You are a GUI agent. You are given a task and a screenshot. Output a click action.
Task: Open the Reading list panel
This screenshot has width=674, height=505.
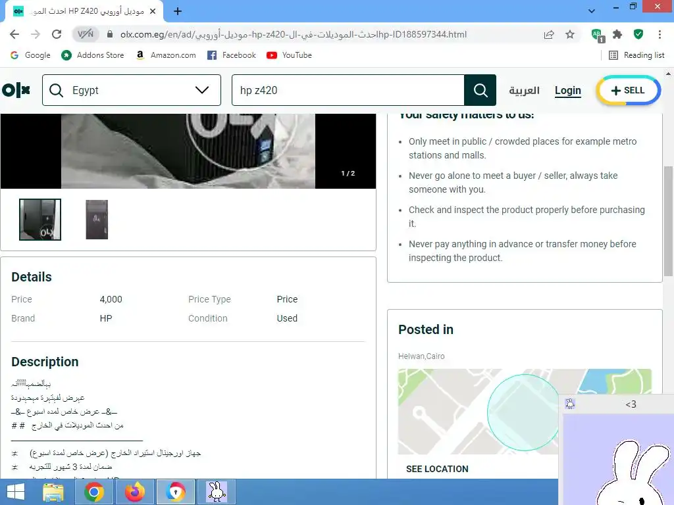point(636,55)
